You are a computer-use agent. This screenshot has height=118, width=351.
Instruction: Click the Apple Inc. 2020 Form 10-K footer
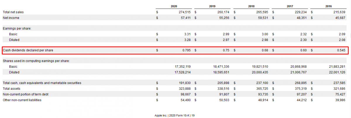tap(175, 115)
